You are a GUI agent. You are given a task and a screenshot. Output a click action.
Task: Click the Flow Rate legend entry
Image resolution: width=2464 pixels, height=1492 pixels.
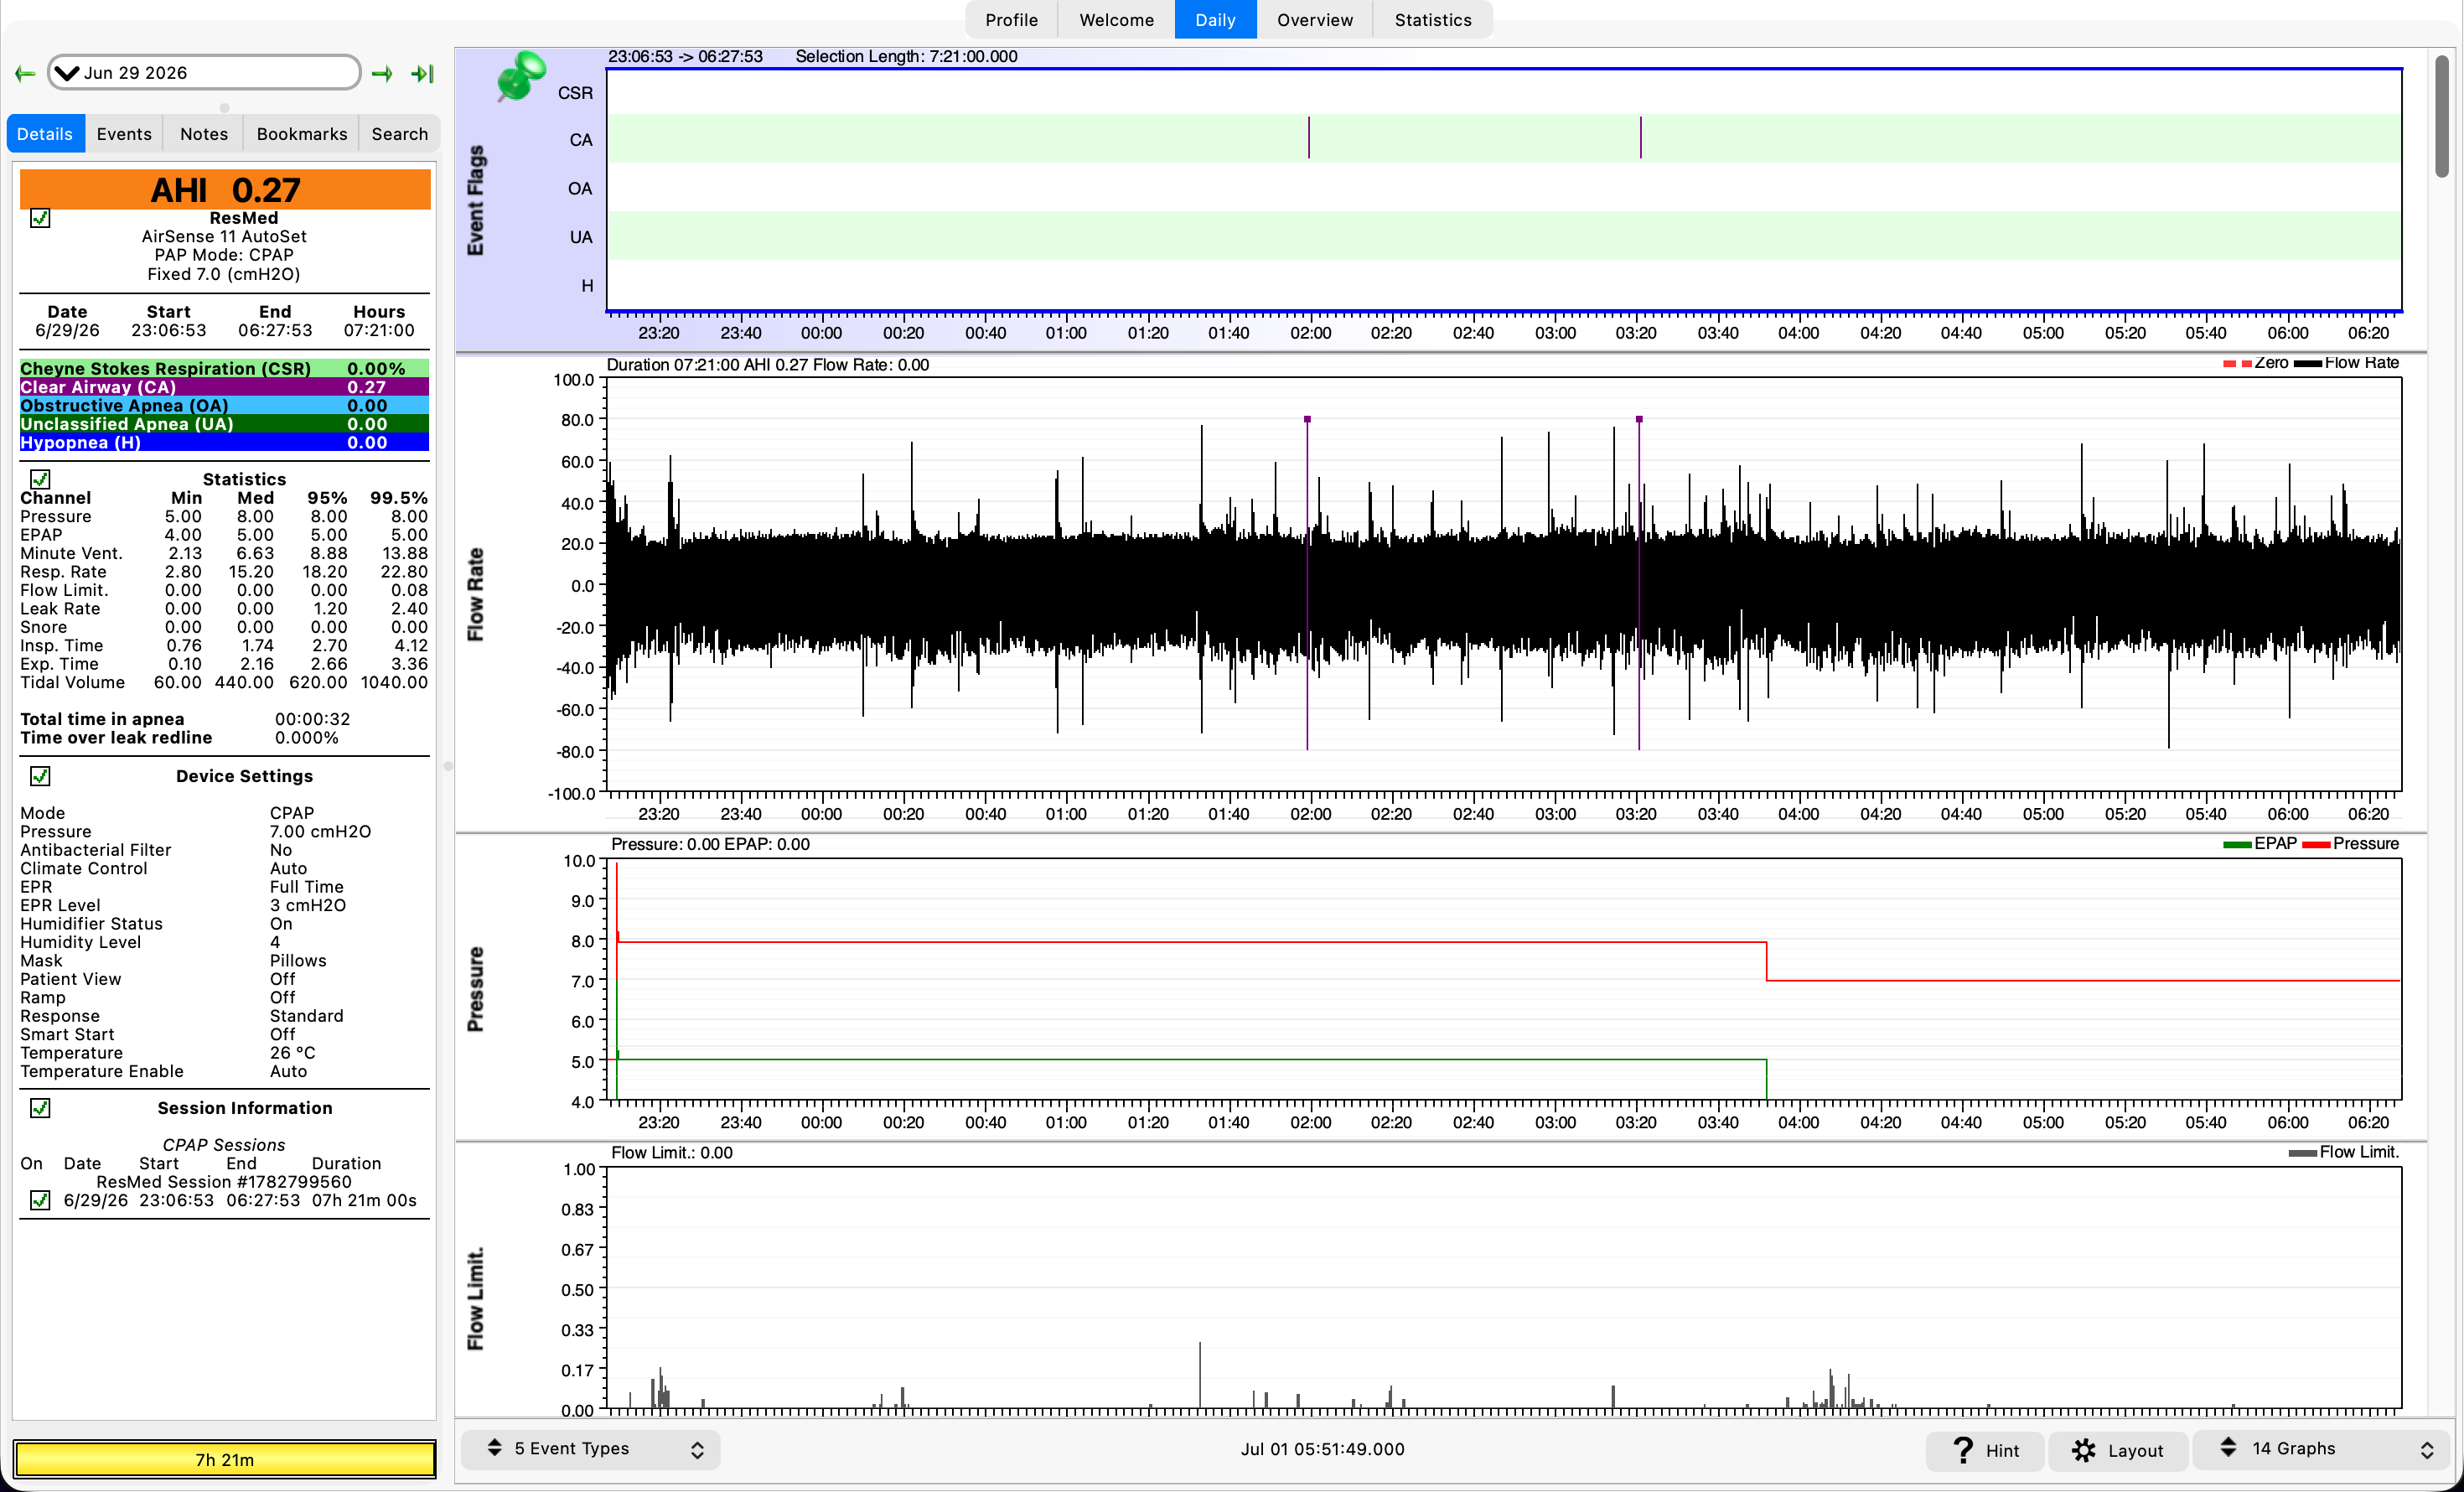[x=2346, y=363]
